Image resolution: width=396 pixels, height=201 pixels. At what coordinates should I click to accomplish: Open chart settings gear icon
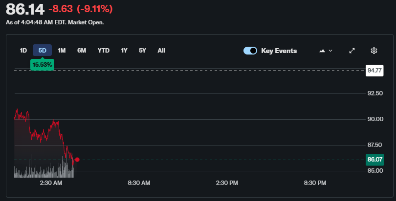(374, 51)
